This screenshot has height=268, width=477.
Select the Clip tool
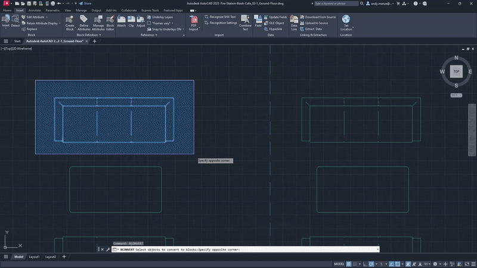(x=131, y=21)
